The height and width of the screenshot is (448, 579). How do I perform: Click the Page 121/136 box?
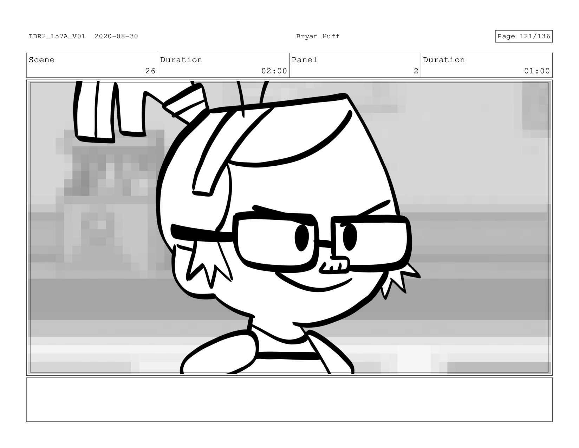click(523, 37)
